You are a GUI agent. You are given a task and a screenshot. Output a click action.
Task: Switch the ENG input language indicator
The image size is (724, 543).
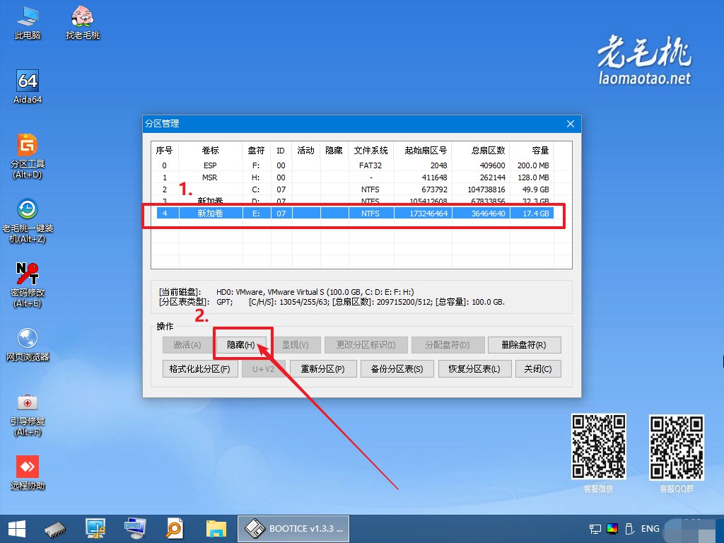[650, 529]
